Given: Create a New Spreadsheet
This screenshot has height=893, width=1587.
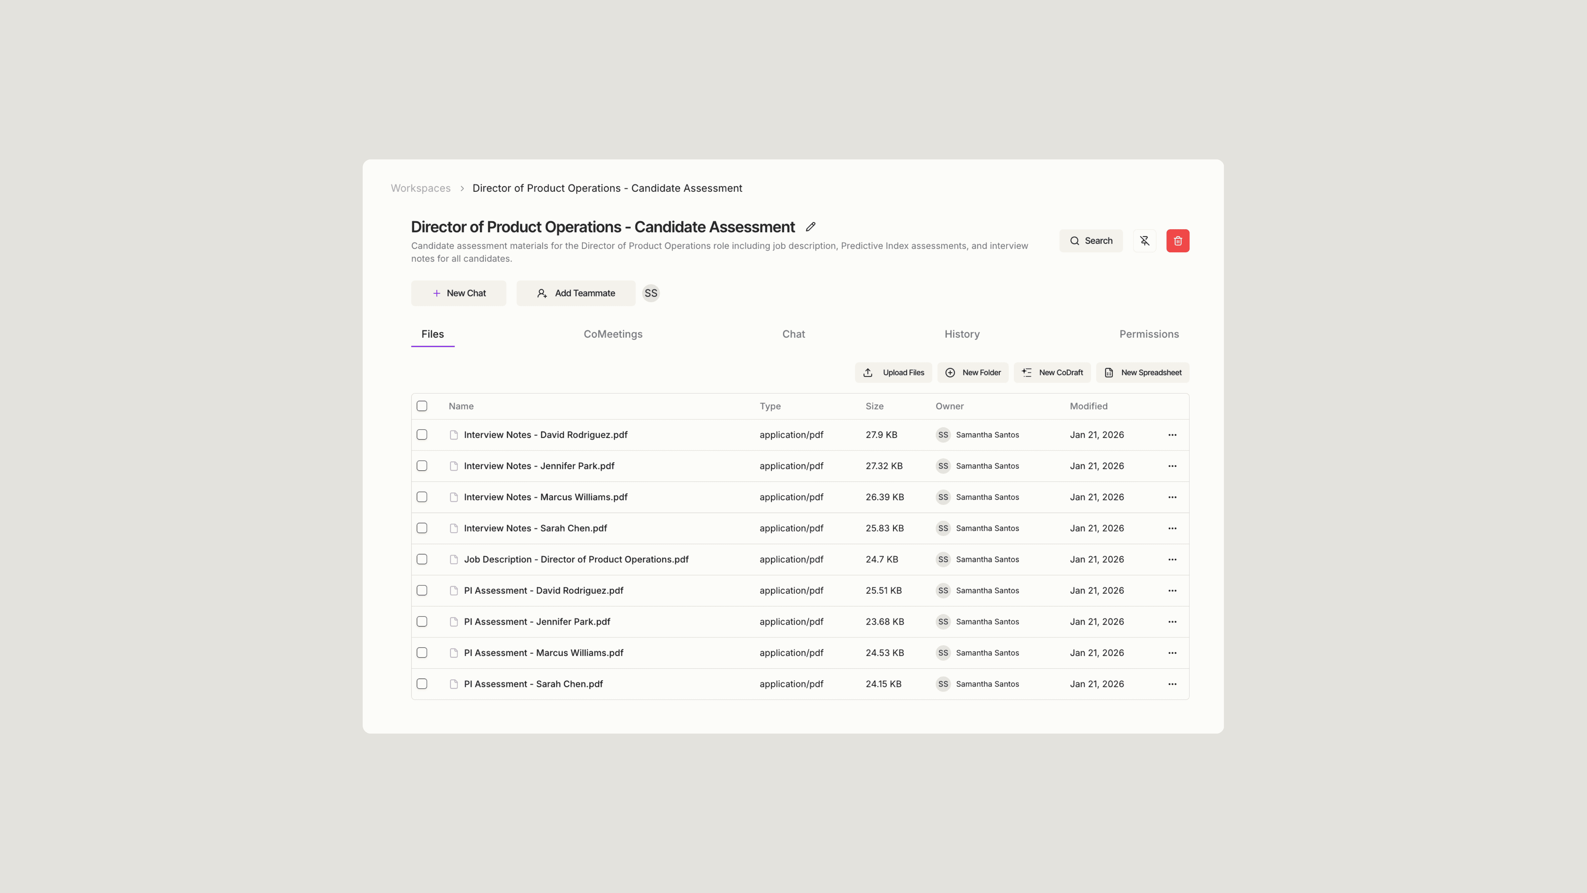Looking at the screenshot, I should pos(1142,373).
